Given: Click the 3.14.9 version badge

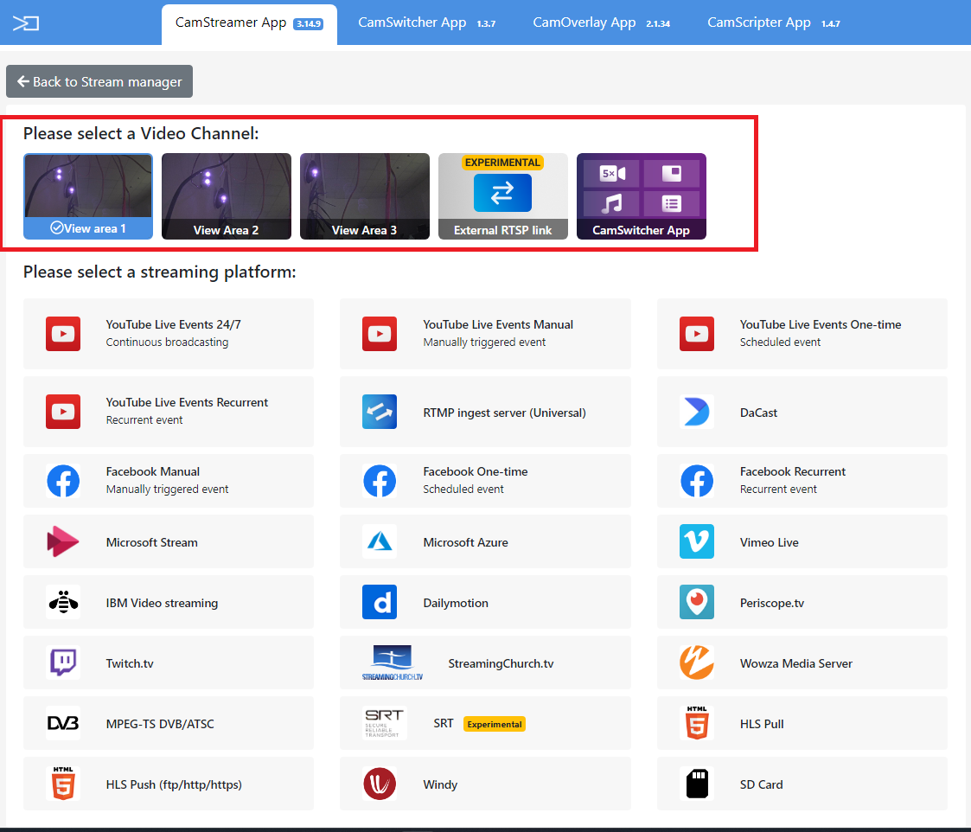Looking at the screenshot, I should pyautogui.click(x=308, y=24).
